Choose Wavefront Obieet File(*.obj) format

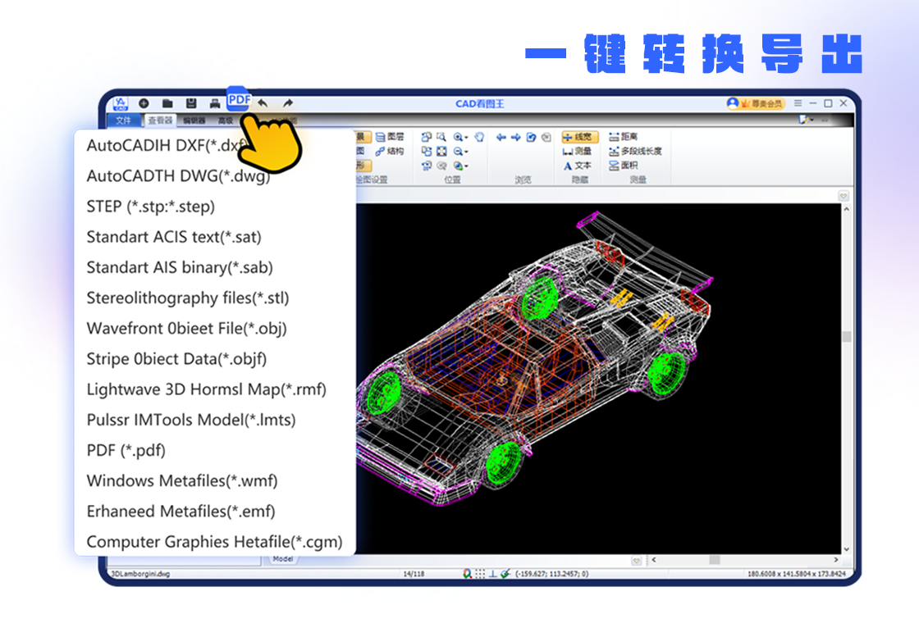[x=186, y=328]
